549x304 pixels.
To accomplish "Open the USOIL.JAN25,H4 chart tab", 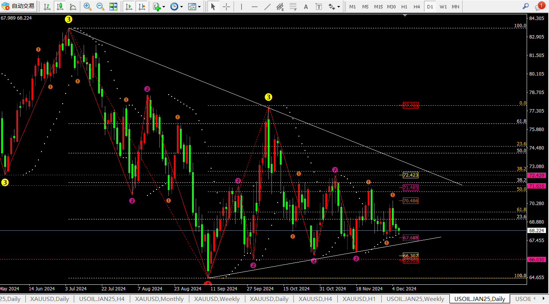I will click(x=102, y=299).
